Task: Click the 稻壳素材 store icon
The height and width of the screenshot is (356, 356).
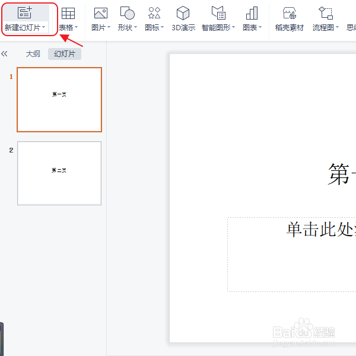Action: click(290, 13)
